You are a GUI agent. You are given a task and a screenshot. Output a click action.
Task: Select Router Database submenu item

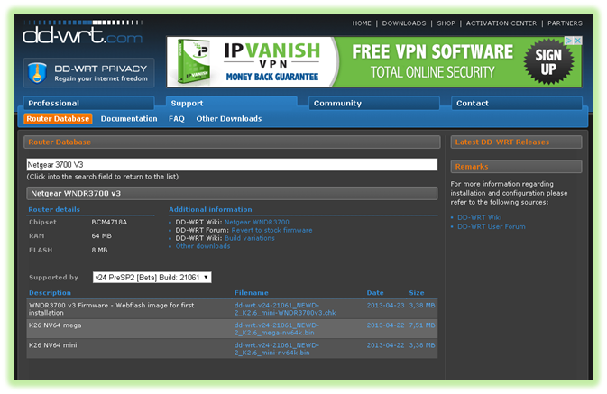click(x=58, y=119)
